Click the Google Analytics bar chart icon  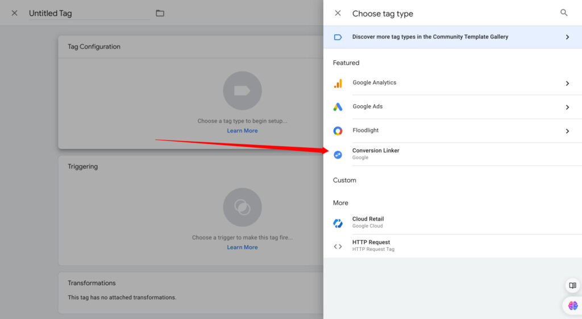[338, 83]
